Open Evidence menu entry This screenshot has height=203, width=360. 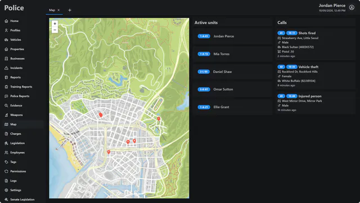pyautogui.click(x=22, y=105)
